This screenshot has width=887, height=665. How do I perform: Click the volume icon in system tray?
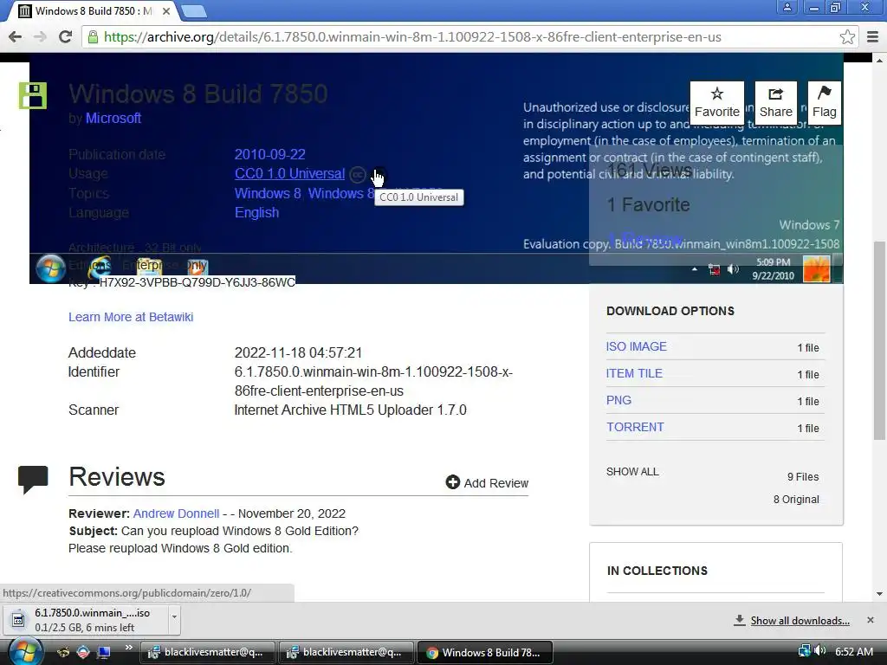820,651
